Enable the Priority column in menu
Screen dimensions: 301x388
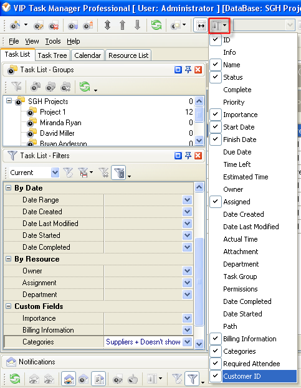(234, 102)
